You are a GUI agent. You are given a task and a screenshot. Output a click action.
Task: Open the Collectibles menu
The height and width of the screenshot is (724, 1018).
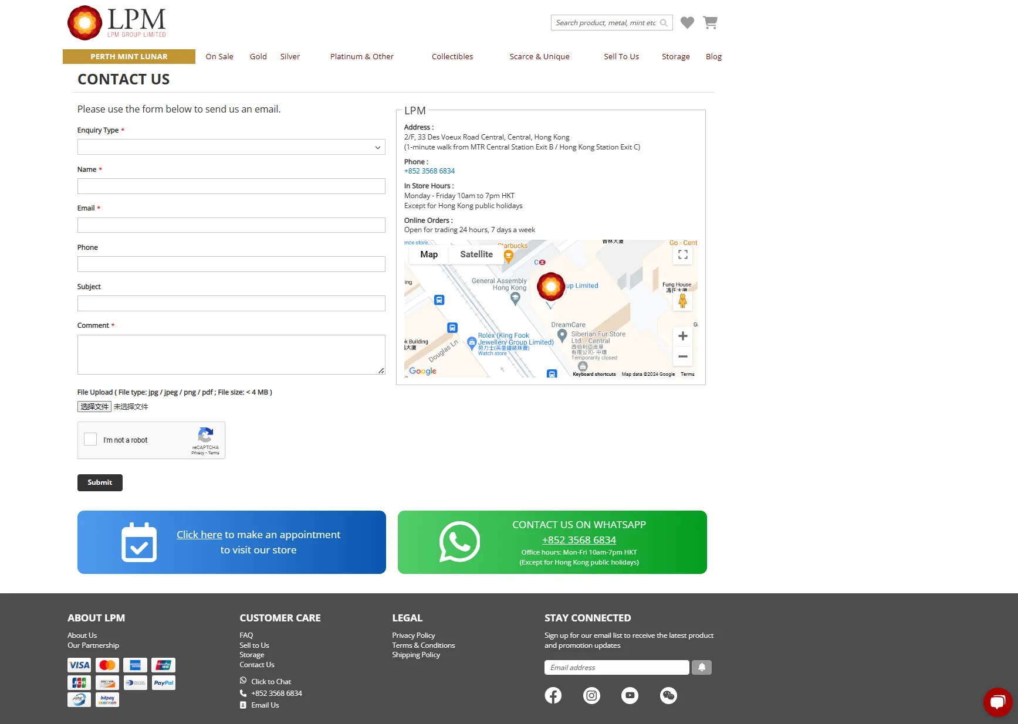pyautogui.click(x=452, y=56)
